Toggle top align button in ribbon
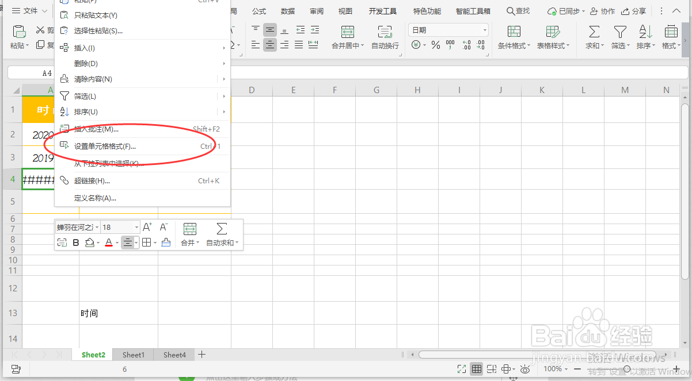 click(256, 29)
